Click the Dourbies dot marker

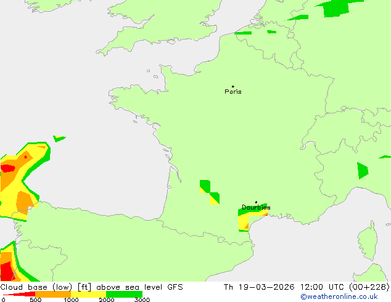point(256,202)
